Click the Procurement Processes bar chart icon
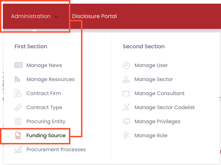Viewport: 221px width, 165px height. click(x=18, y=150)
